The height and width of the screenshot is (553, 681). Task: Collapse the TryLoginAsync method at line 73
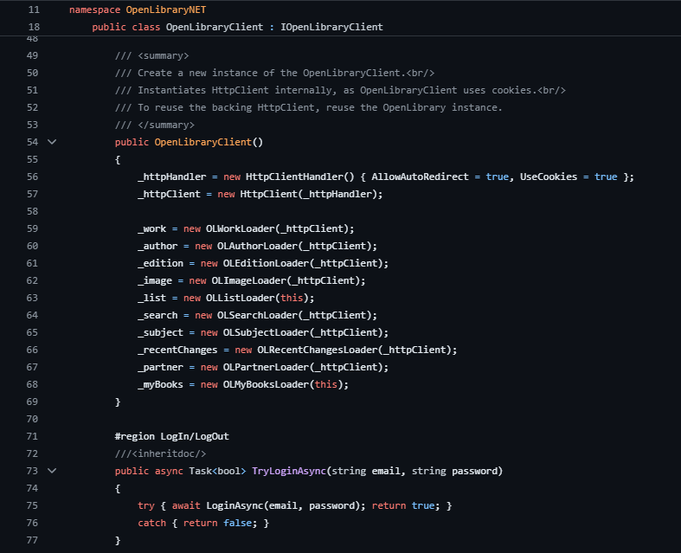[51, 471]
